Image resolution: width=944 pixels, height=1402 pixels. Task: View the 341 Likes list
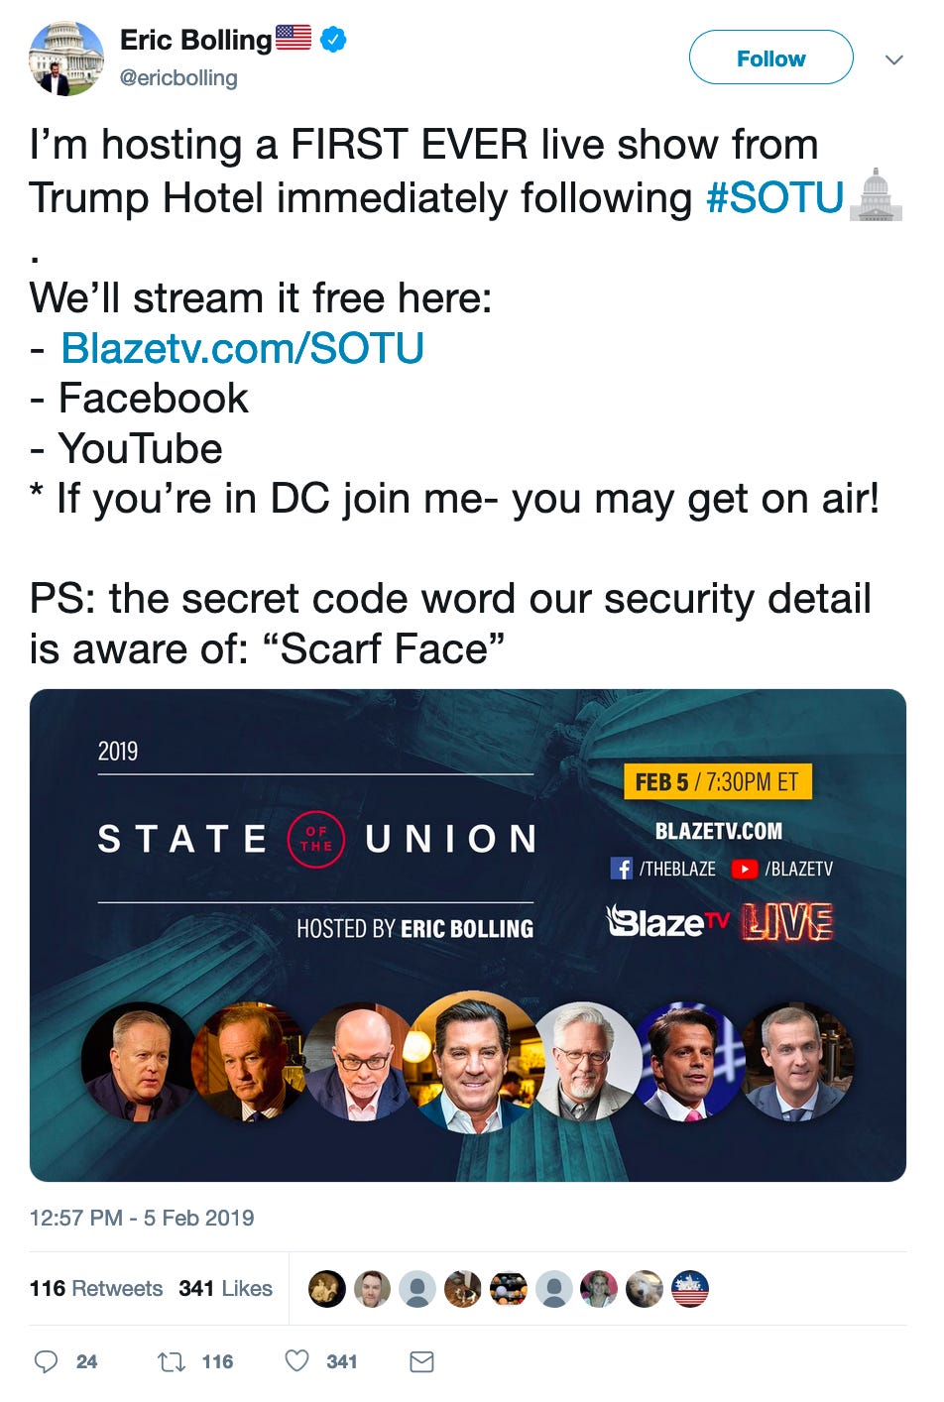click(225, 1288)
